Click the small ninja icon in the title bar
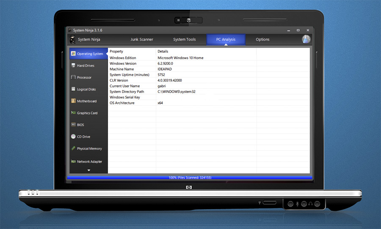The height and width of the screenshot is (229, 381). point(70,30)
